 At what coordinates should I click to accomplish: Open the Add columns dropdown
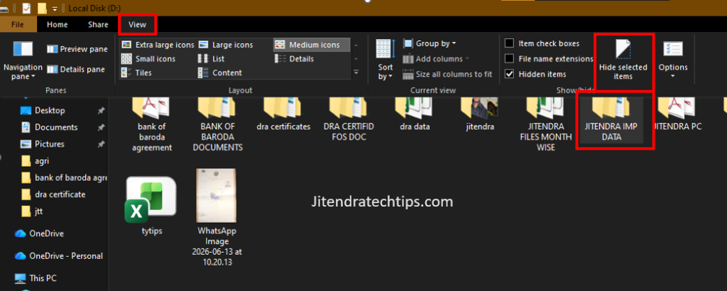436,59
